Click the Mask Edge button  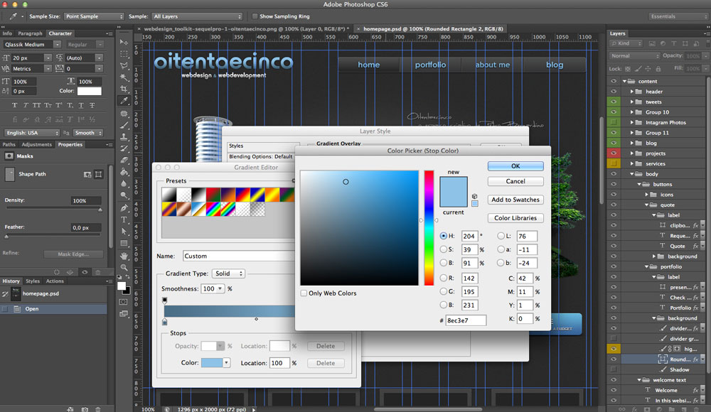73,254
